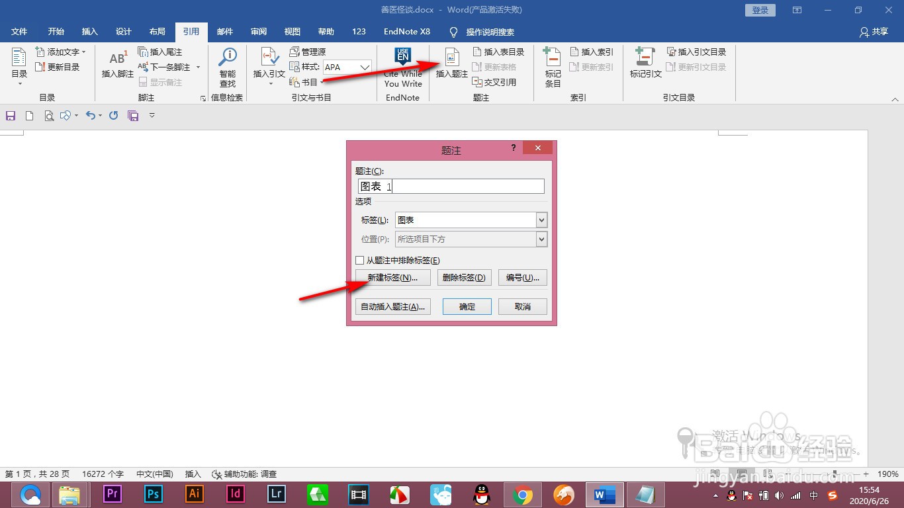The image size is (904, 508).
Task: Open print preview from quick access toolbar
Action: click(48, 116)
